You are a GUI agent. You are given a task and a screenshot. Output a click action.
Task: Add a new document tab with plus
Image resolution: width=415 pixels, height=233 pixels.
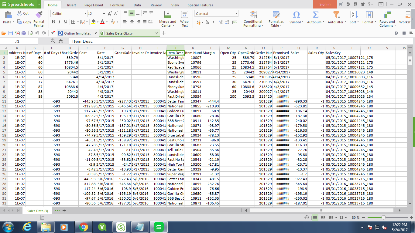(164, 33)
